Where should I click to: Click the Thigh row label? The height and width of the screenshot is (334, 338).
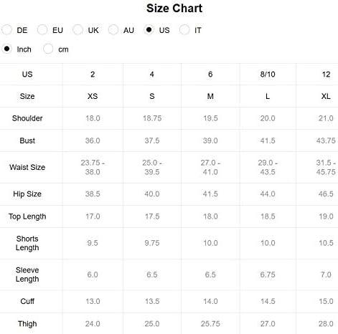[x=27, y=324]
